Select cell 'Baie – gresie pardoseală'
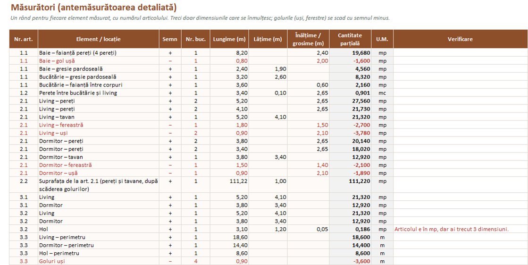The width and height of the screenshot is (528, 265). 98,69
